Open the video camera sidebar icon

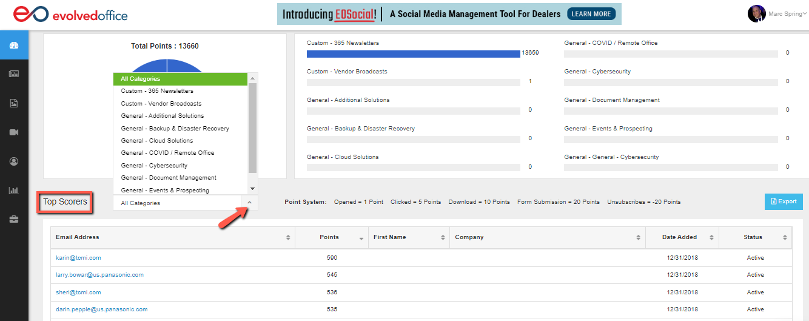click(x=14, y=132)
